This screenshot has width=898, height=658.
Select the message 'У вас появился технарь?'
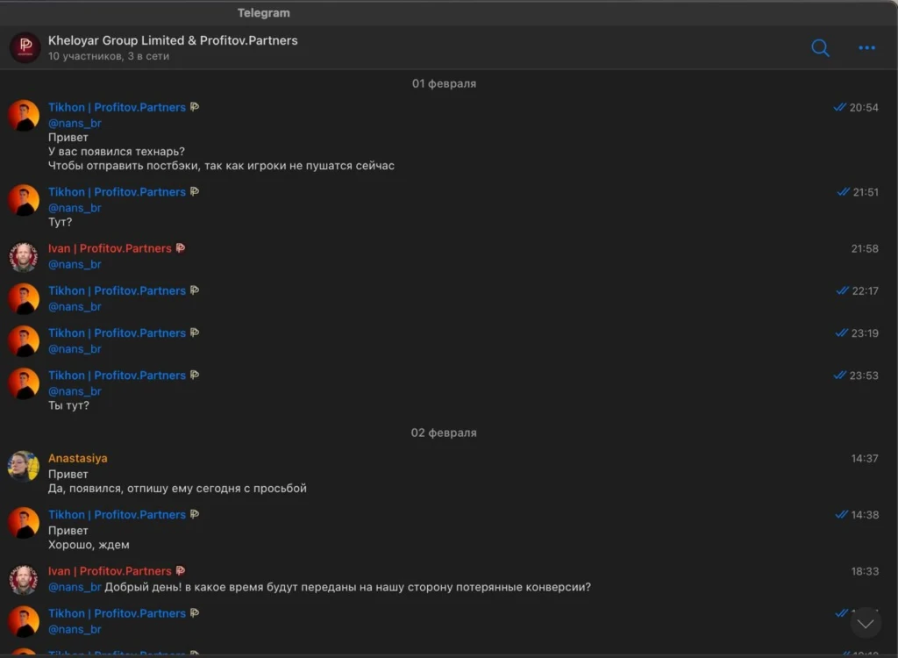[x=117, y=151]
